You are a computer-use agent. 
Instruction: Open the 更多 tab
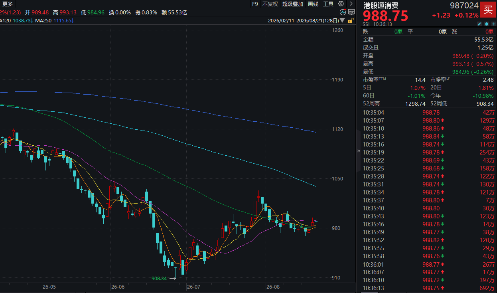point(8,4)
